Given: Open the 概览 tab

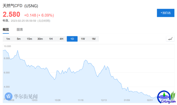Looking at the screenshot, I should point(6,30).
